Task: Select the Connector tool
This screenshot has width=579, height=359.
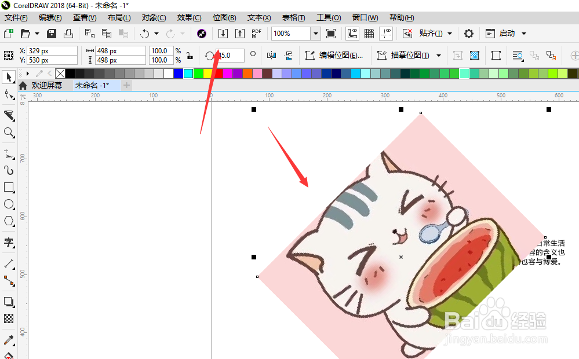Action: click(9, 281)
